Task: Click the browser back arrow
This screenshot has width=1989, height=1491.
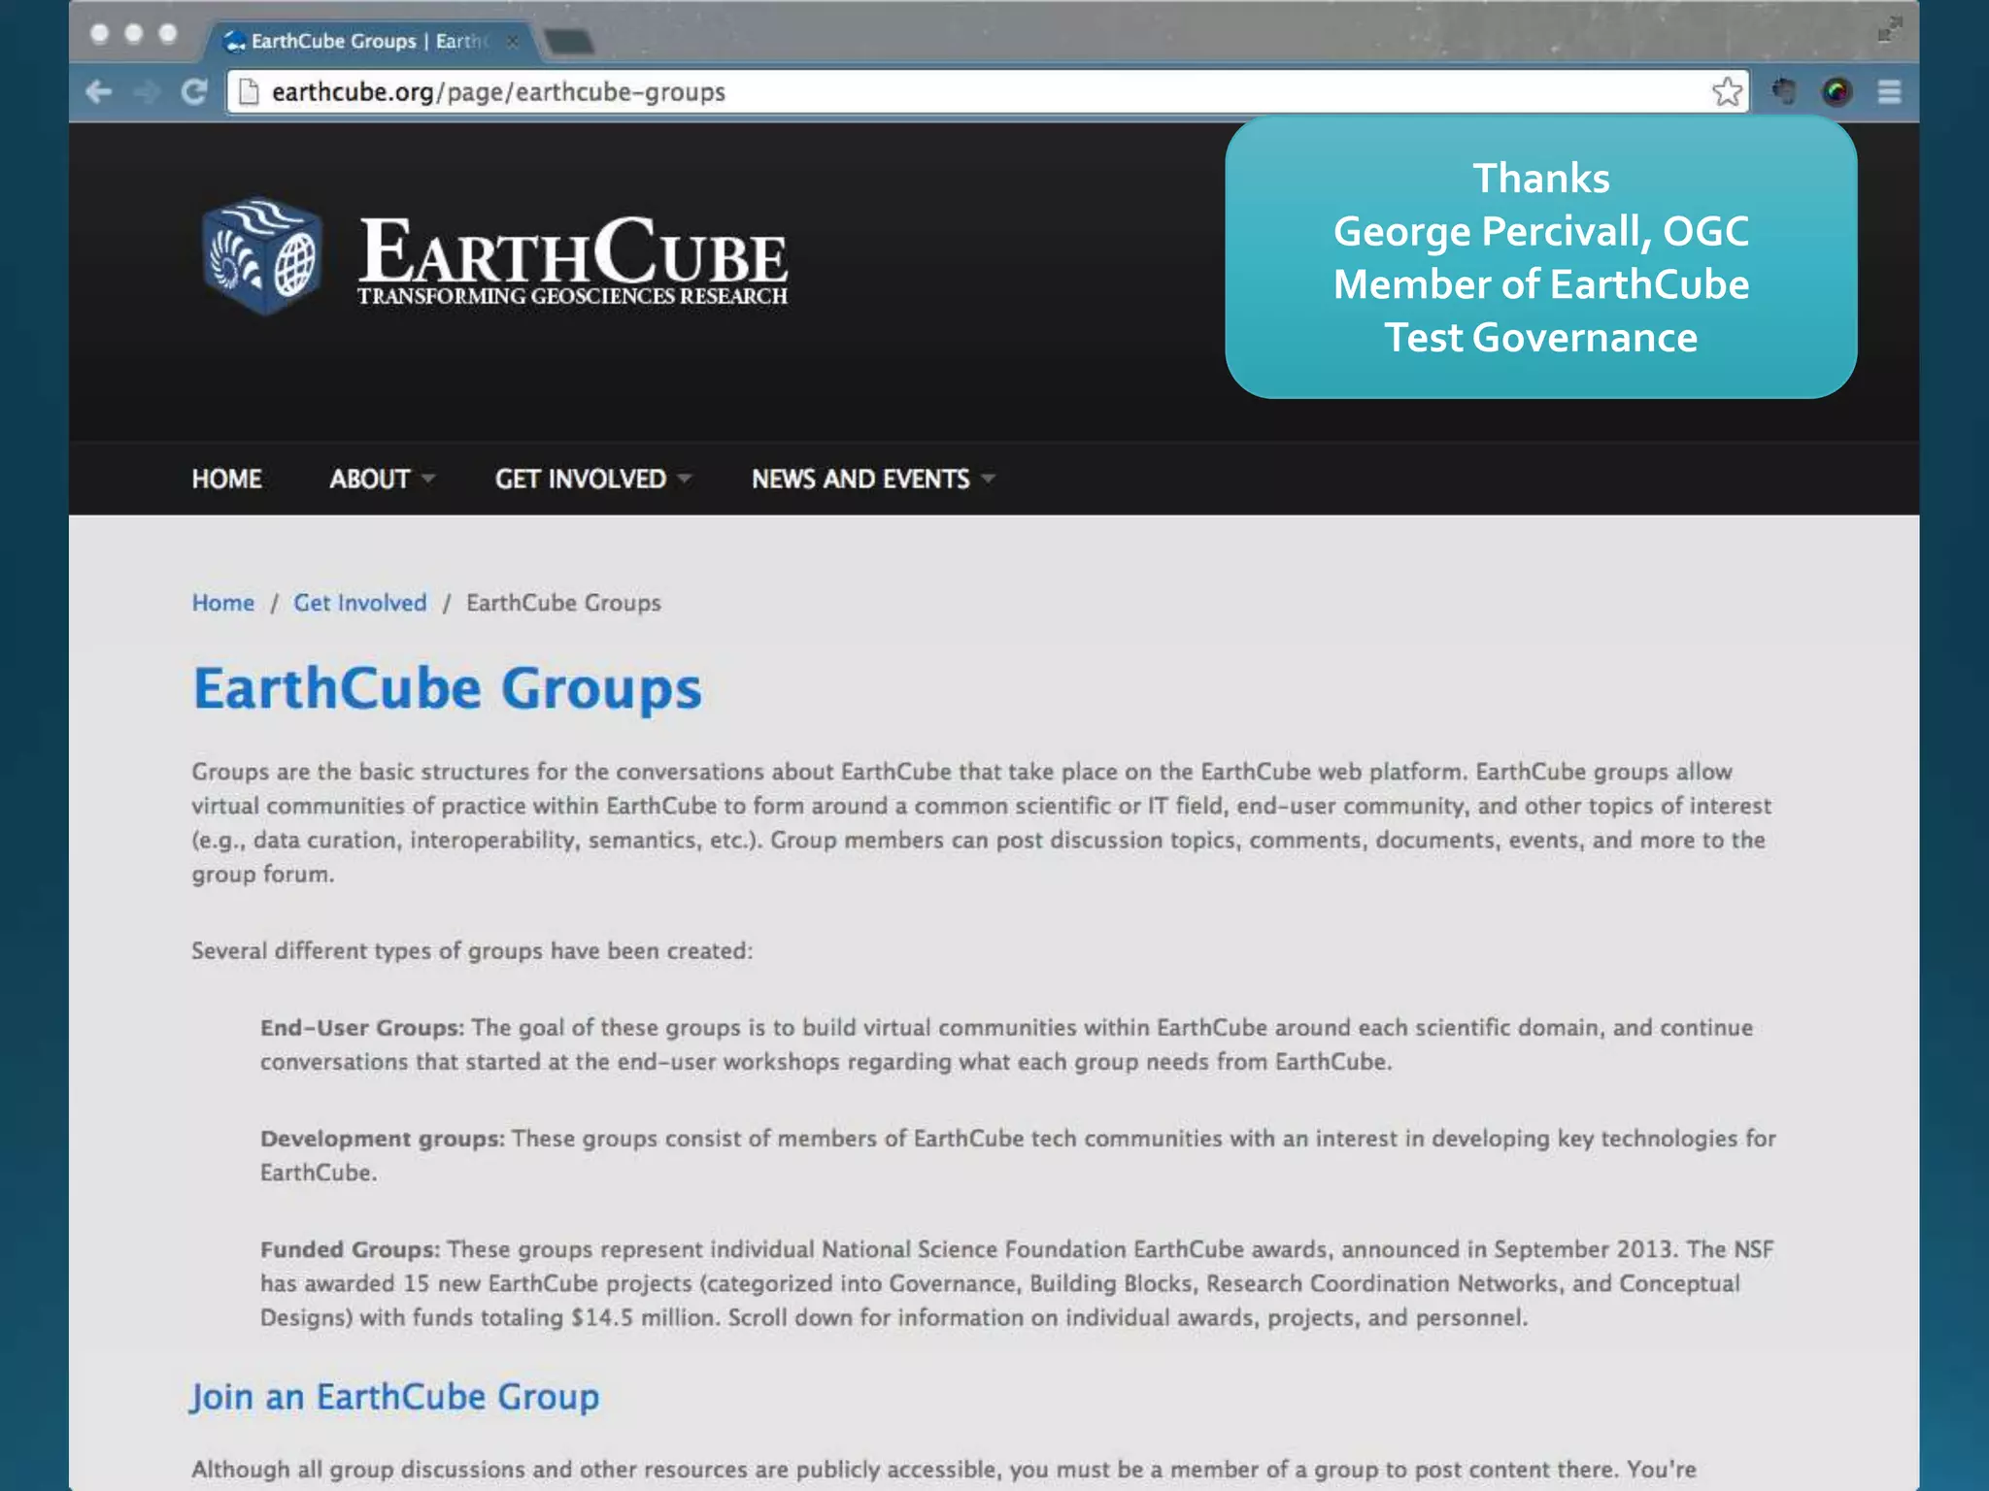Action: 99,92
